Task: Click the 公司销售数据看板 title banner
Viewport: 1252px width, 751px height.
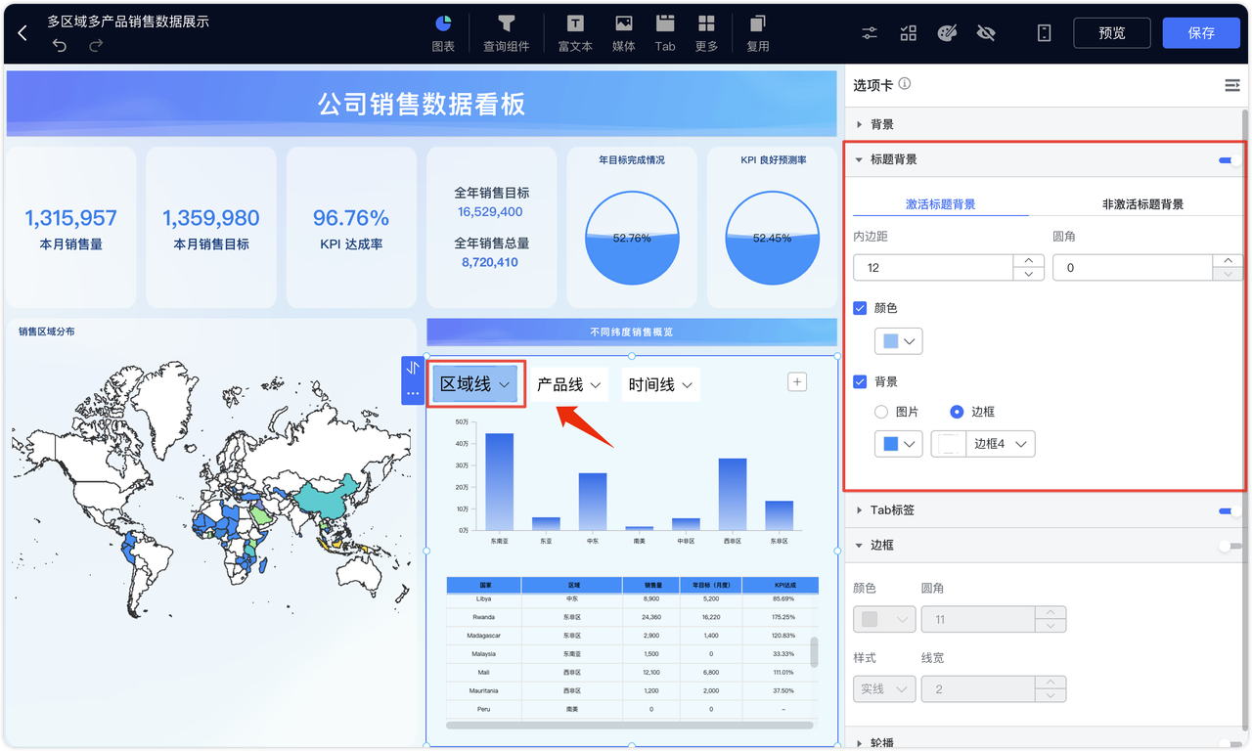Action: click(x=422, y=104)
